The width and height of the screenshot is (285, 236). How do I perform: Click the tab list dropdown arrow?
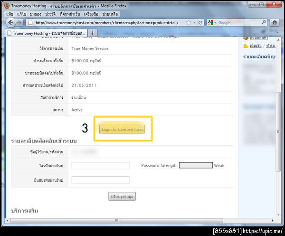pos(277,33)
